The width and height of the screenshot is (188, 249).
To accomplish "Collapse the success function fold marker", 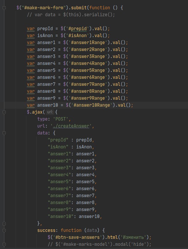I will coord(4,230).
